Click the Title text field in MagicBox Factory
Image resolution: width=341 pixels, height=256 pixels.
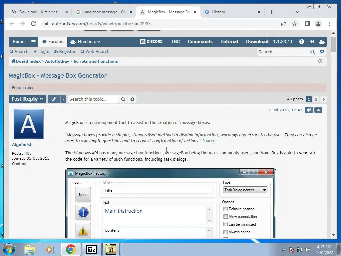(158, 190)
